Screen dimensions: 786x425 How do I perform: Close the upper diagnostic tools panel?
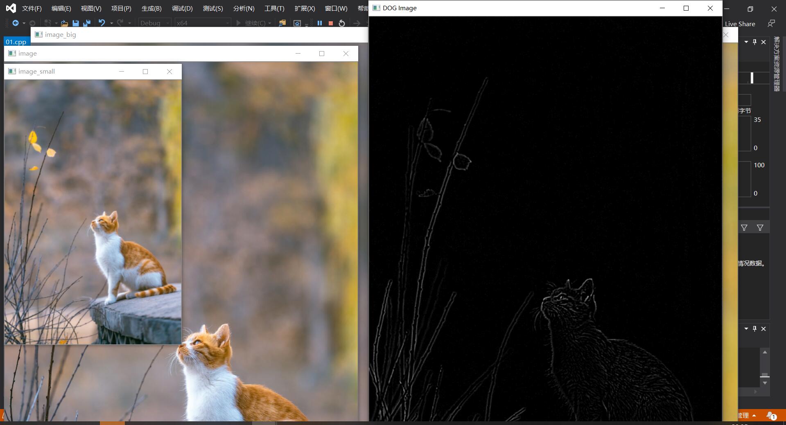[763, 42]
